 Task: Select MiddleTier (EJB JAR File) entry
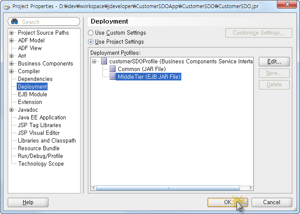(x=148, y=77)
